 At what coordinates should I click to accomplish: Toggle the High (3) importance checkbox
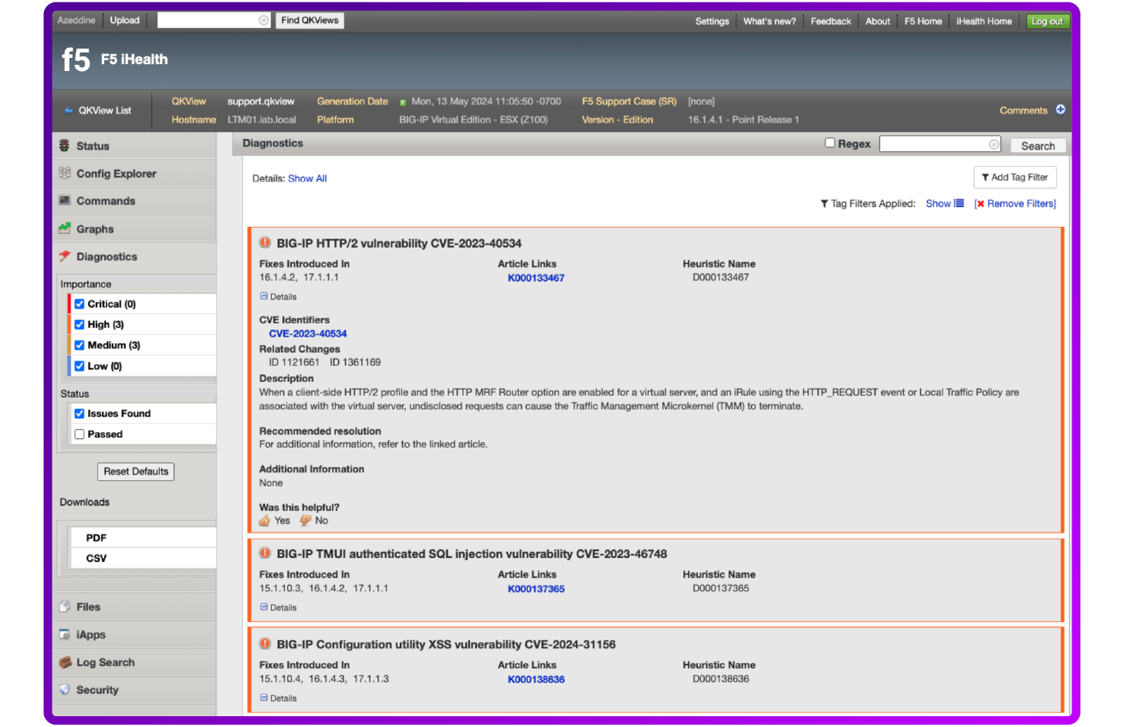(x=80, y=325)
